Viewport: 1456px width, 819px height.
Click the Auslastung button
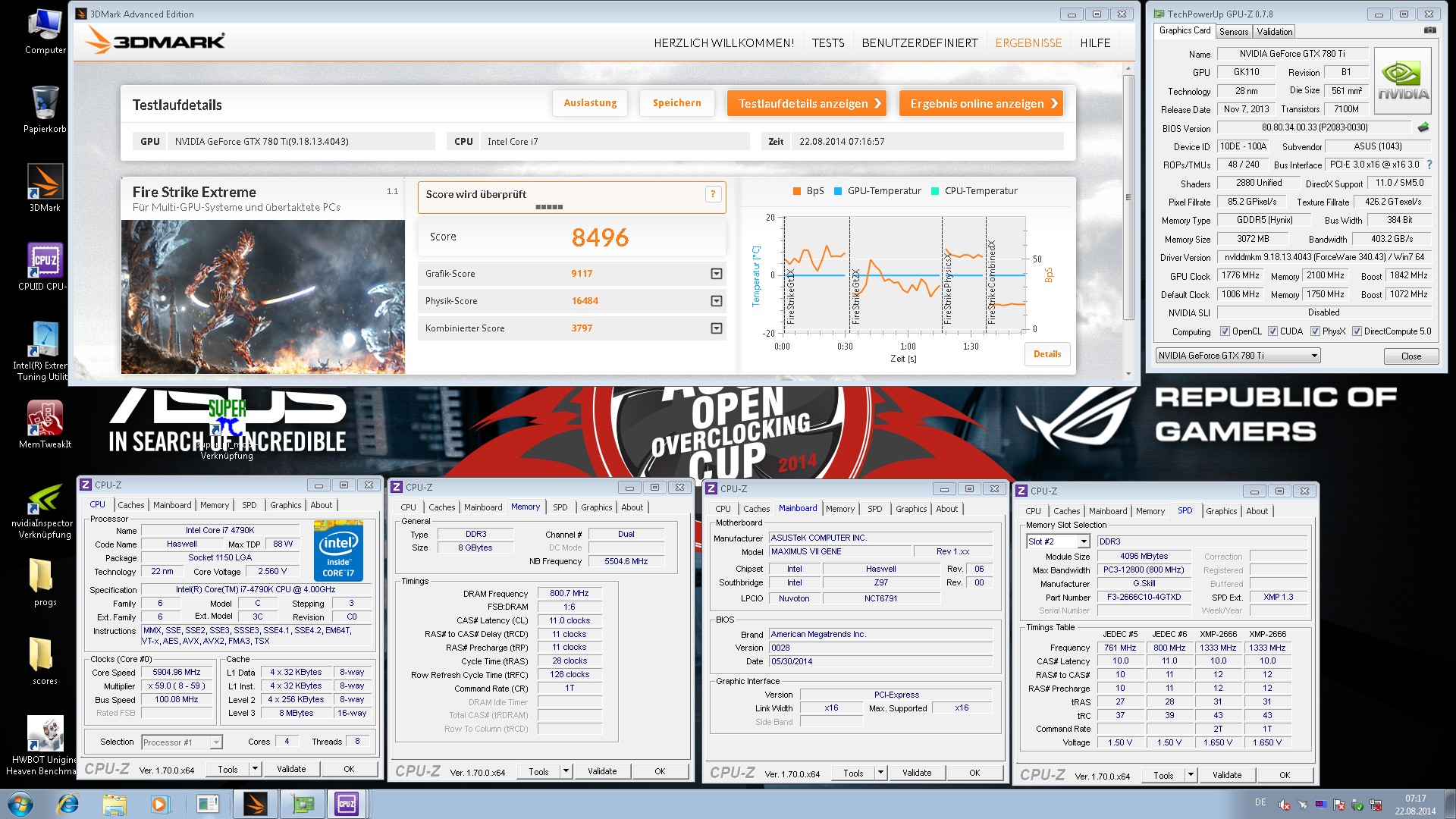click(x=590, y=103)
